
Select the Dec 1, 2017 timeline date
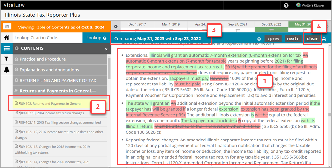(137, 24)
